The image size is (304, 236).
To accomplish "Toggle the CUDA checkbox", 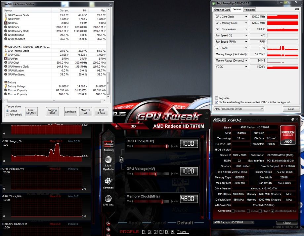I will [x=248, y=211].
